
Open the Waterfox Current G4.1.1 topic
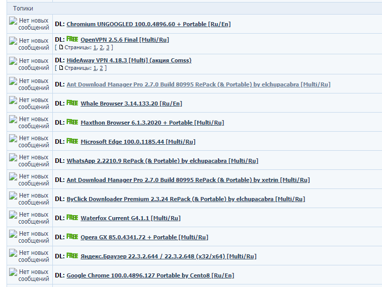pyautogui.click(x=130, y=218)
